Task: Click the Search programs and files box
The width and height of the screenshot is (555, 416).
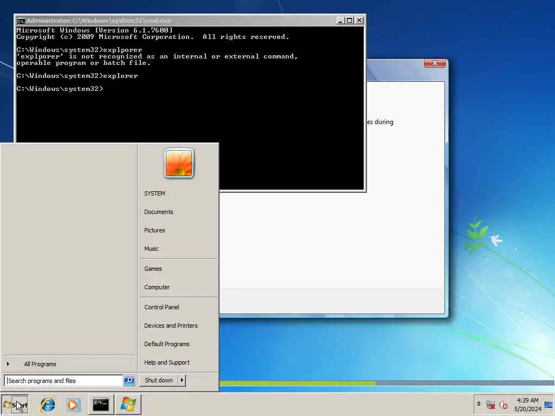Action: (64, 381)
